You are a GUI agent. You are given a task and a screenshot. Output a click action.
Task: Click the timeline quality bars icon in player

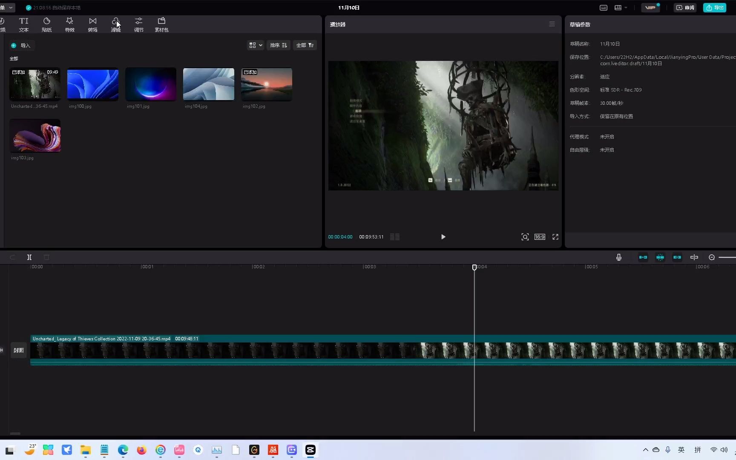pos(395,237)
